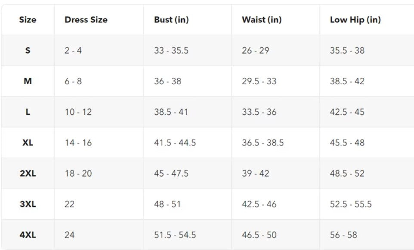
Task: Select the 4XL size row label
Action: click(28, 235)
